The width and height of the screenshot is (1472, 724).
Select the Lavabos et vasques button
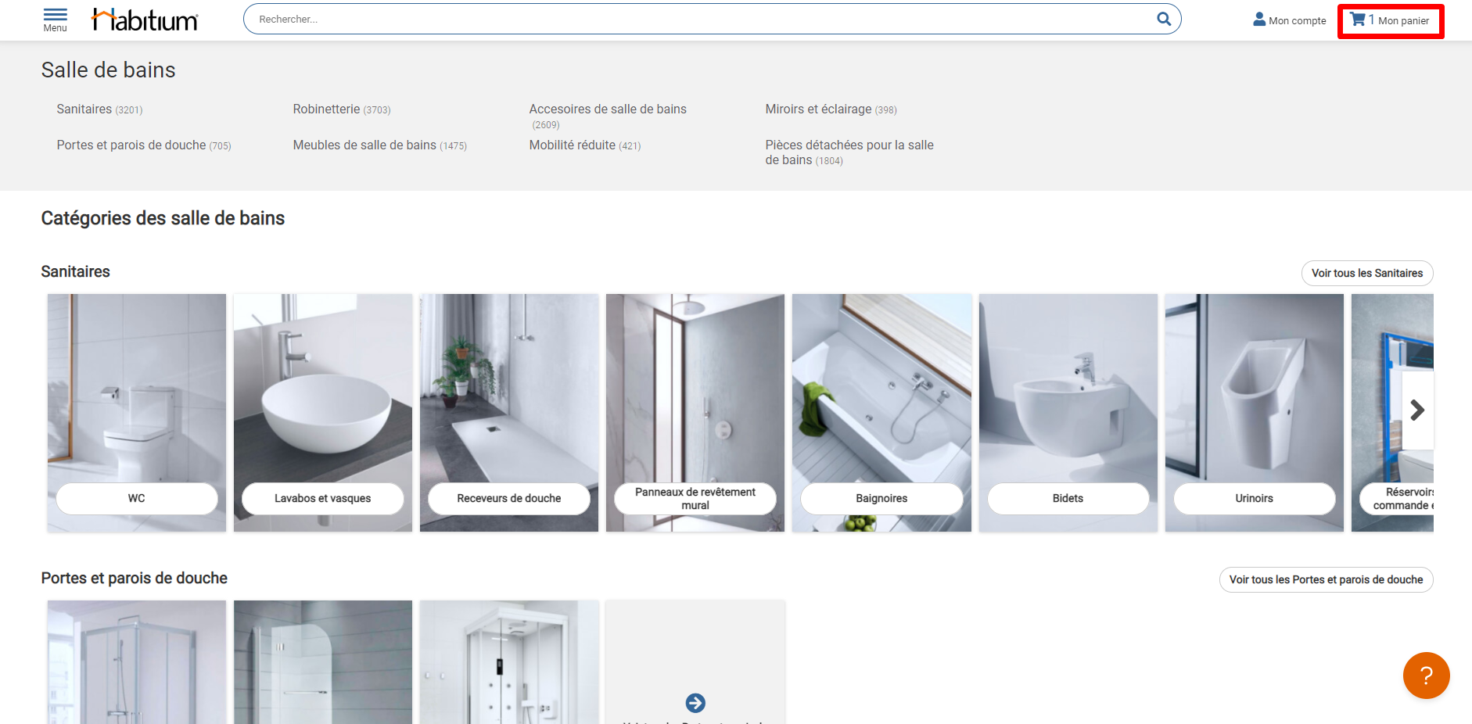tap(323, 498)
